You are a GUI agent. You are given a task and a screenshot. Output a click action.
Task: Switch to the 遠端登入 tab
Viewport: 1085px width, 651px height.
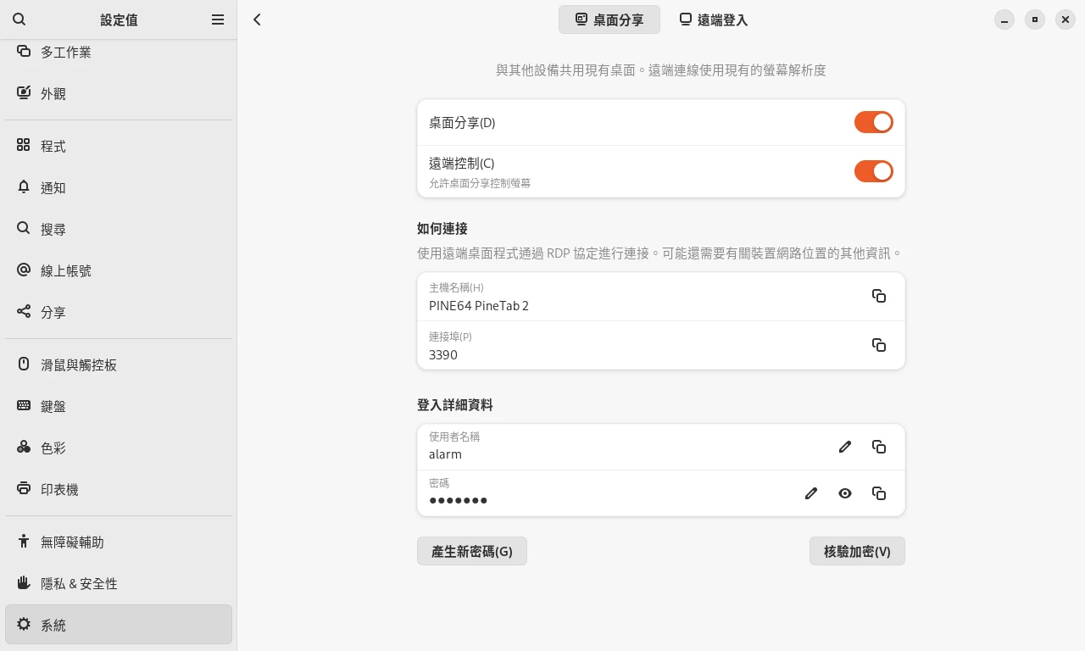[714, 19]
